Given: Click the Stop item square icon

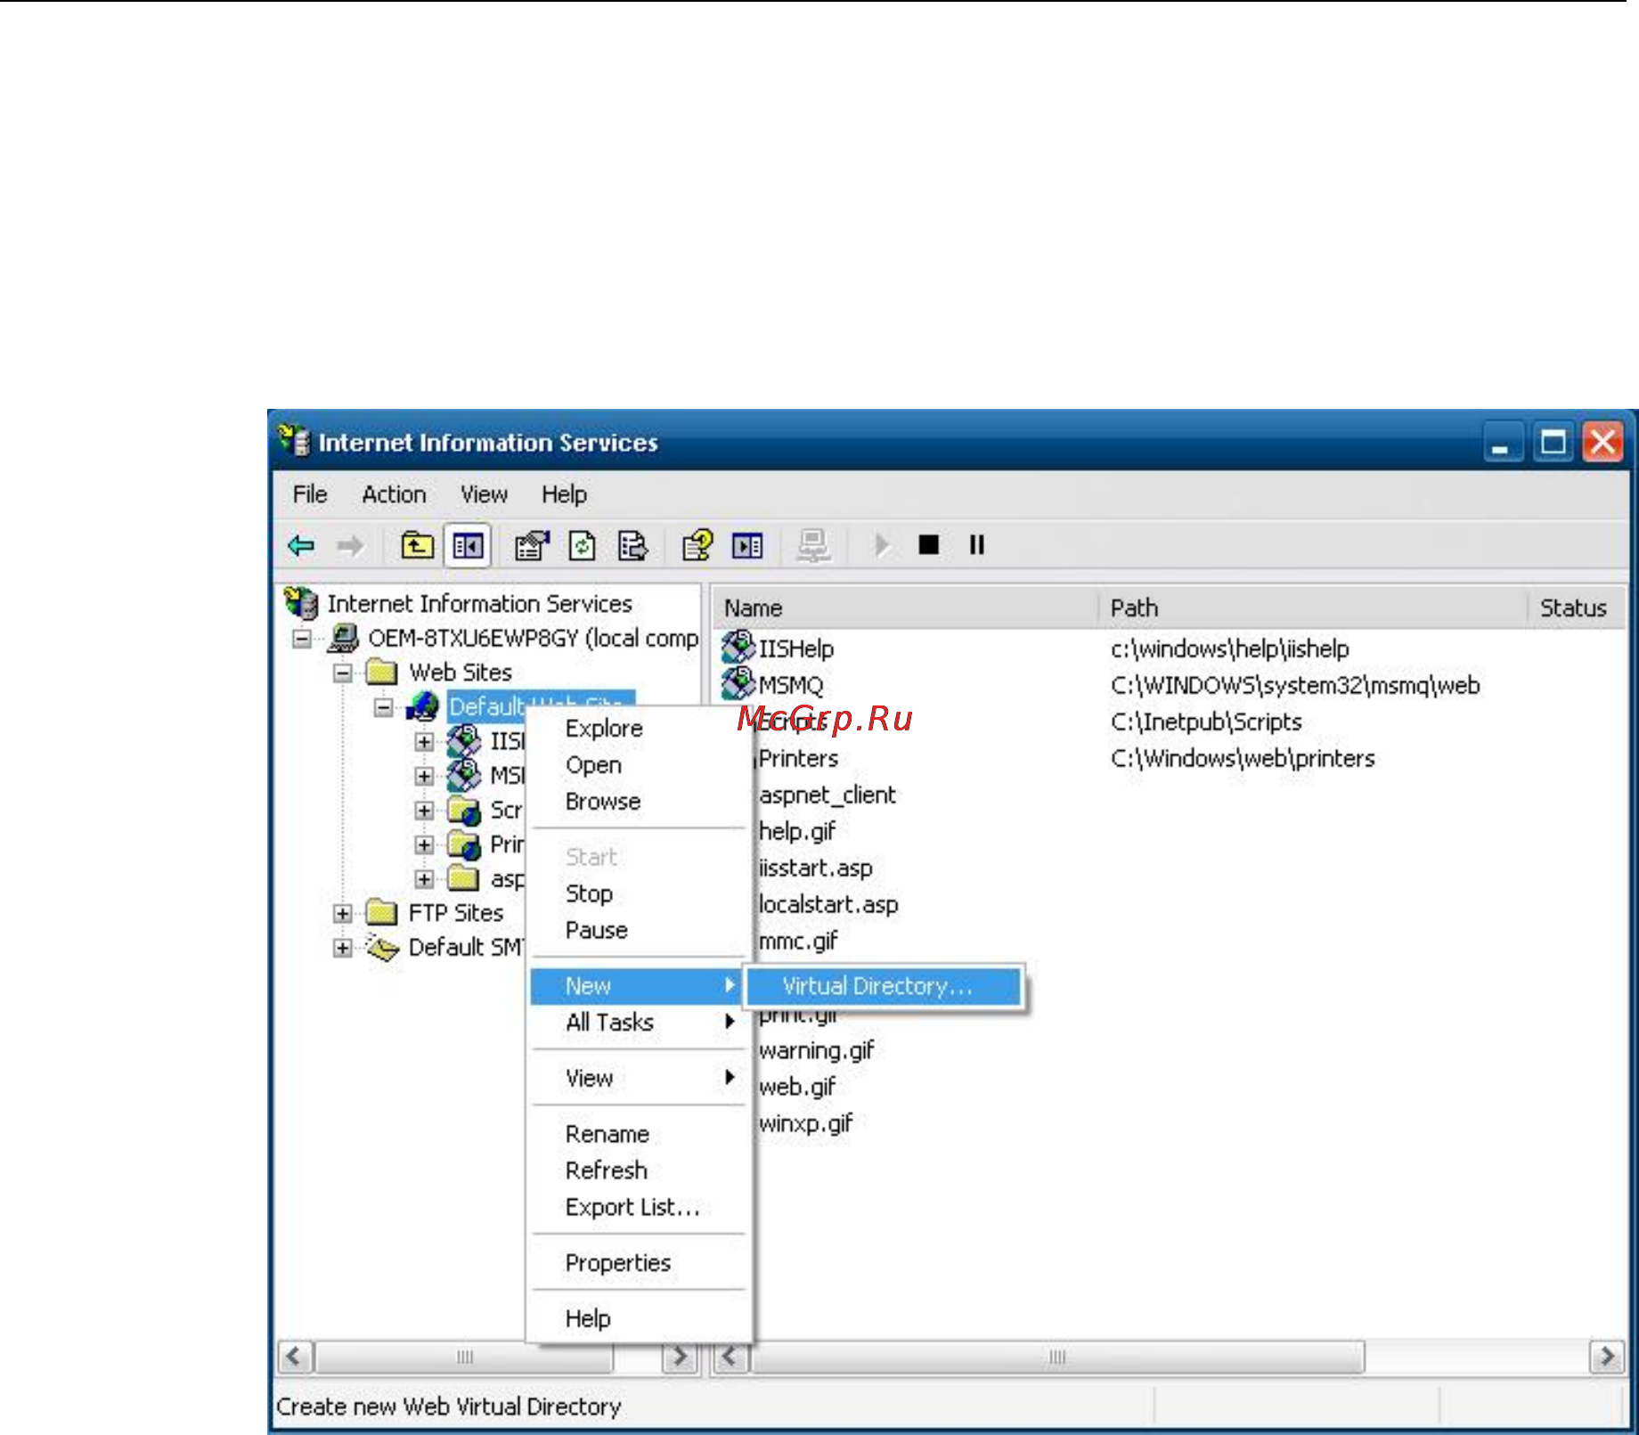Looking at the screenshot, I should pos(929,544).
